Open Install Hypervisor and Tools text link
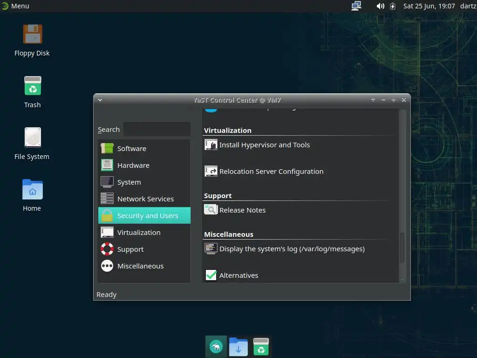 (x=265, y=145)
